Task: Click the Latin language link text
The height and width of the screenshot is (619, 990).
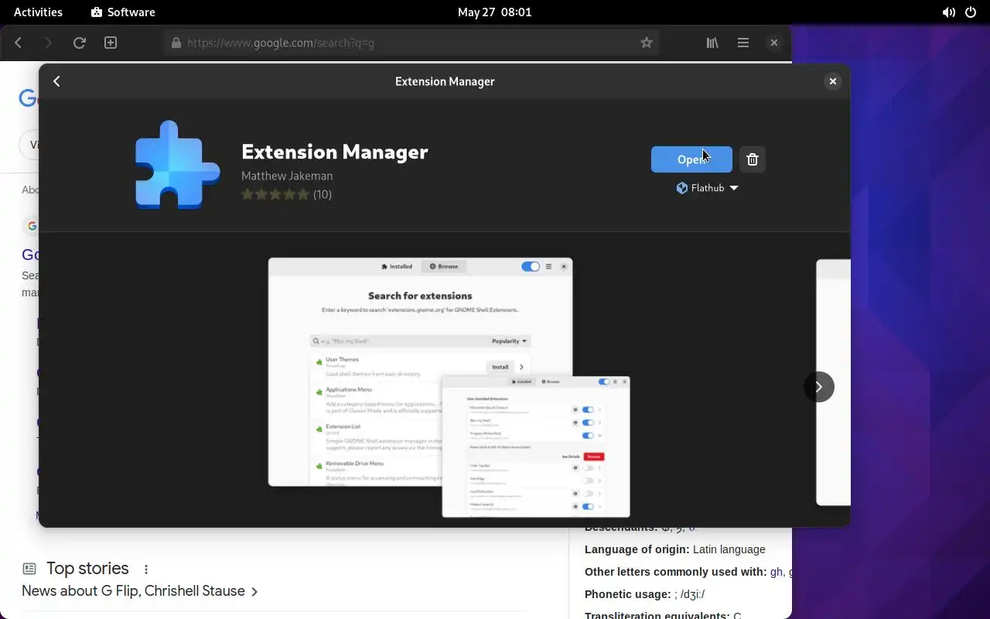Action: pyautogui.click(x=729, y=549)
